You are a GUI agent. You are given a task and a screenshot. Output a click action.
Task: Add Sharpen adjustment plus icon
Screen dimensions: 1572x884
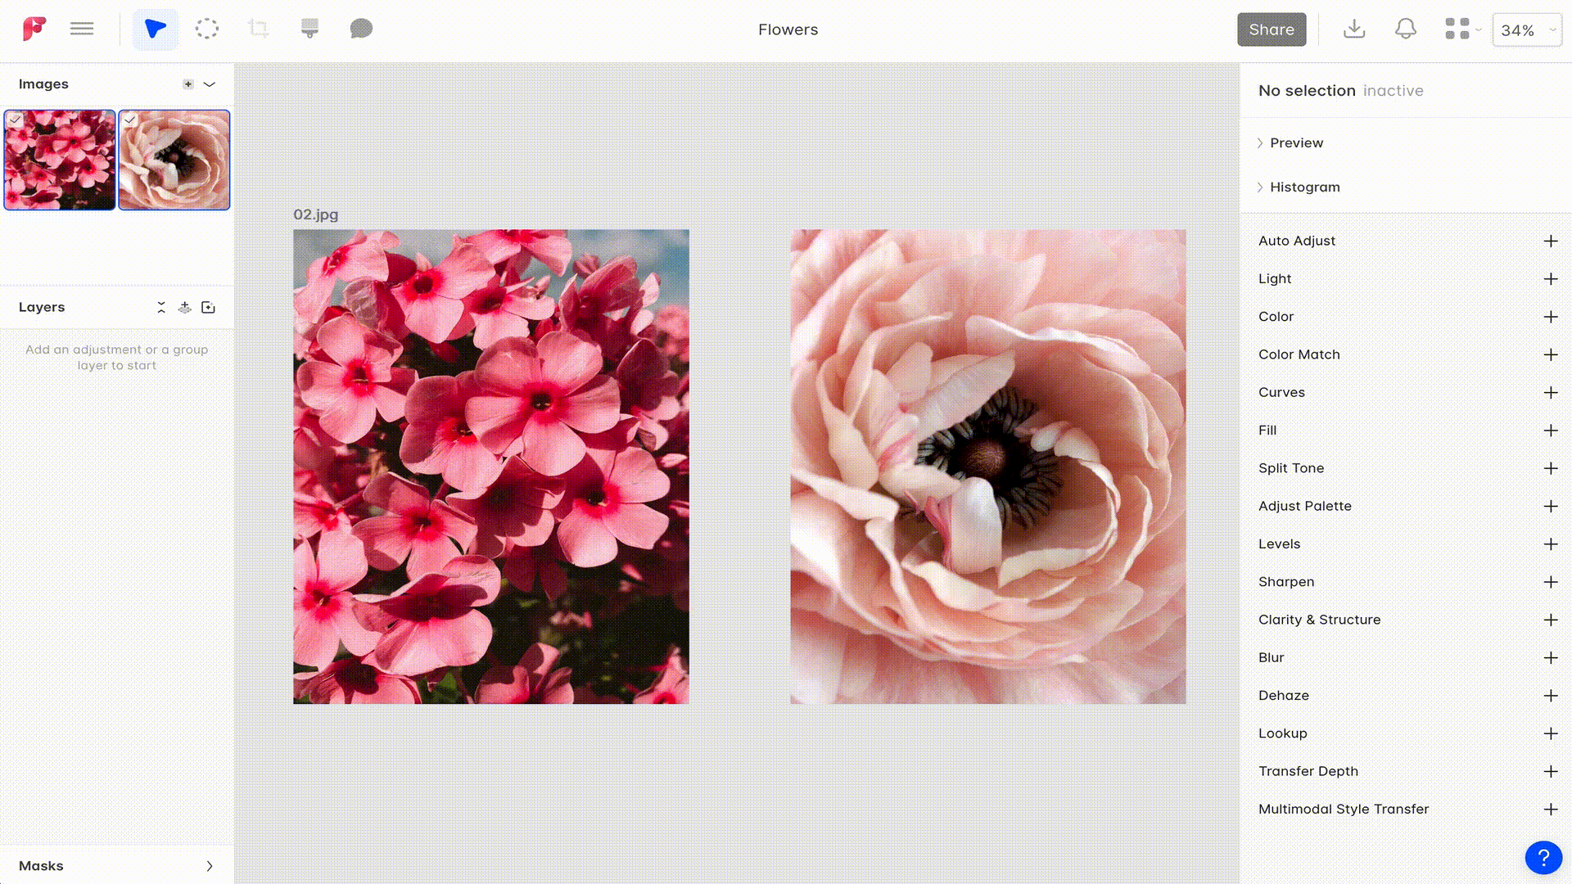(1551, 582)
